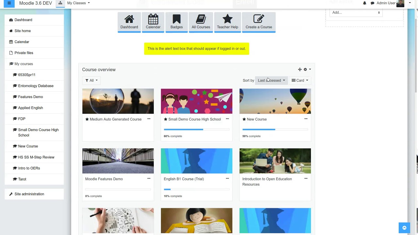Open the notifications bell icon
Screen dimensions: 418x235
point(364,3)
